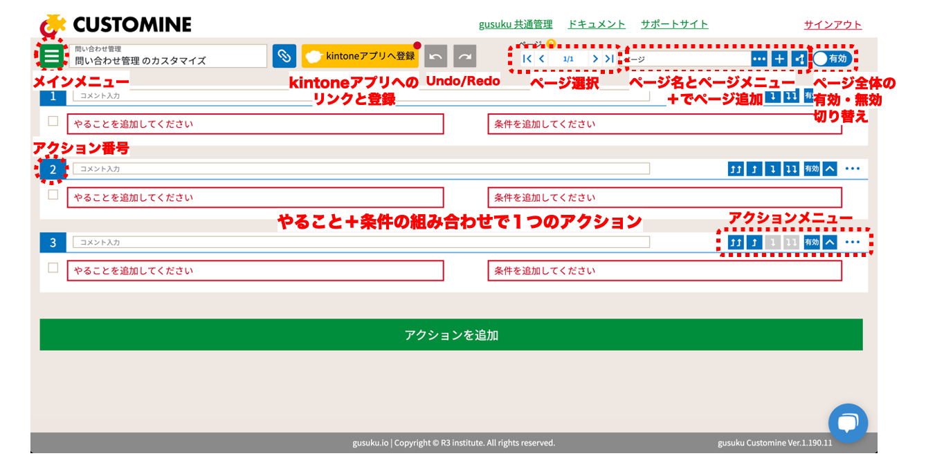Toggle 有効 for action 2
Image resolution: width=926 pixels, height=476 pixels.
tap(811, 169)
